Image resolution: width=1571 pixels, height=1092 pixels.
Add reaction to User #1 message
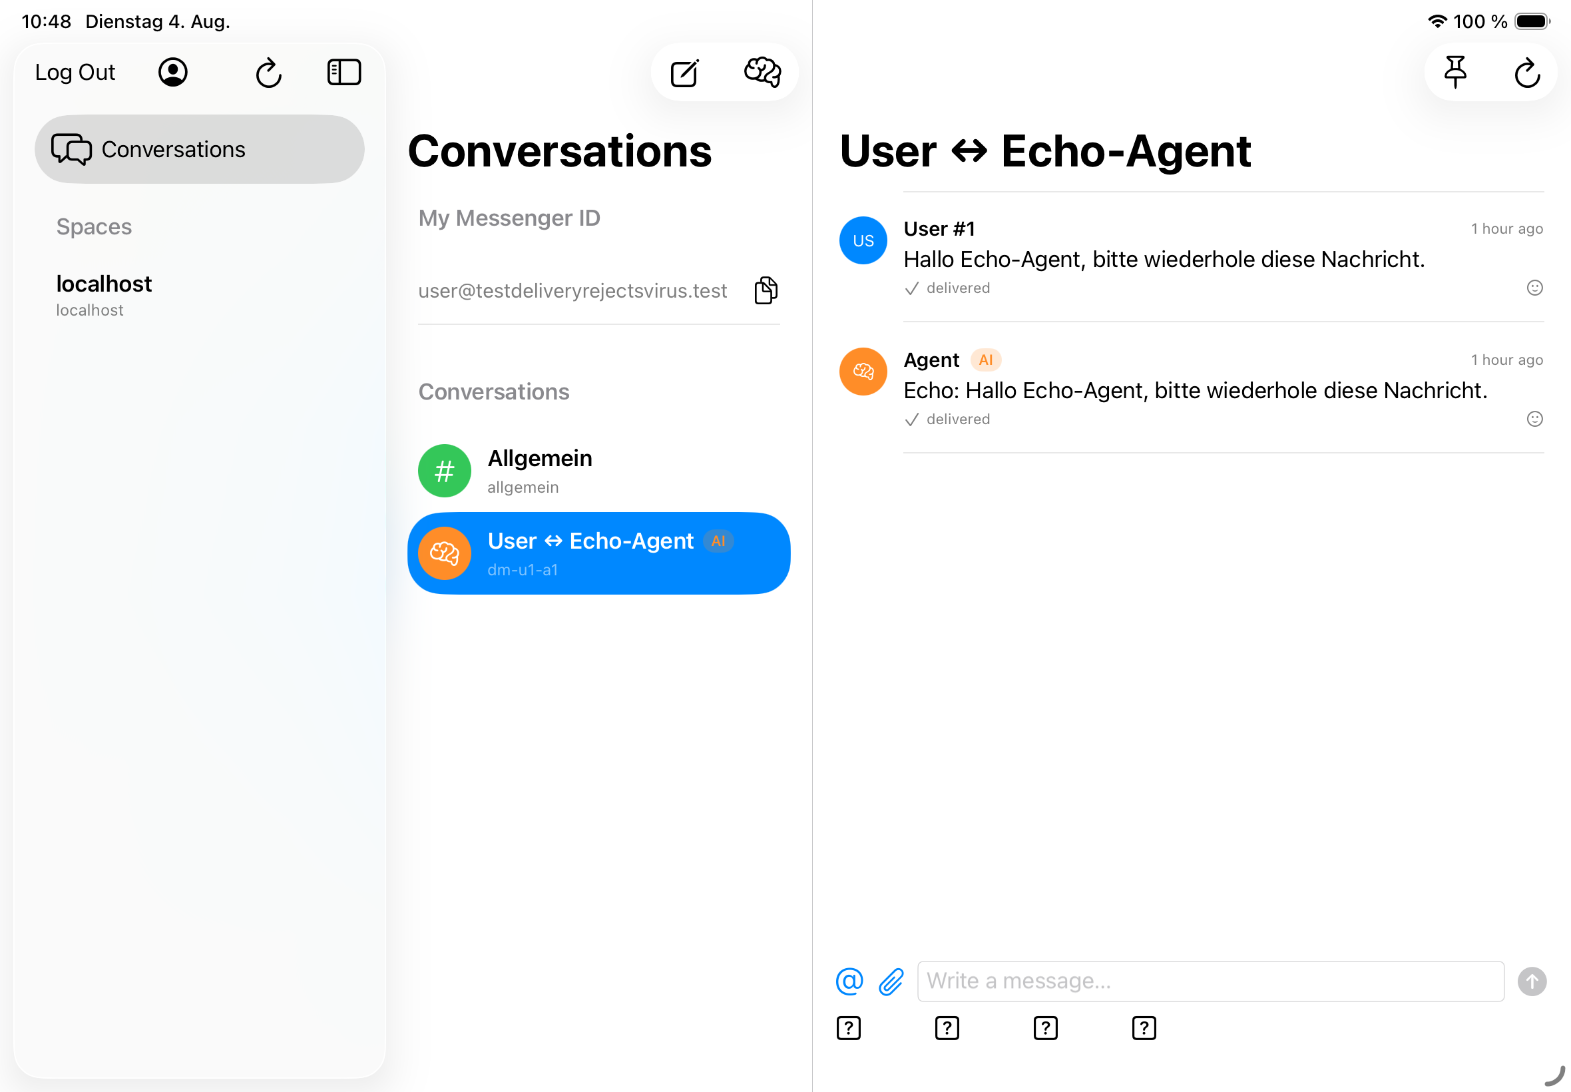(x=1534, y=288)
